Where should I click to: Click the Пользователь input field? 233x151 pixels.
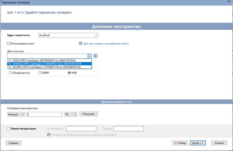click(x=81, y=129)
